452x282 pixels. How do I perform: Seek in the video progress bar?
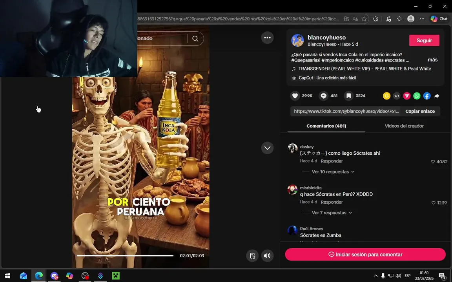click(126, 255)
